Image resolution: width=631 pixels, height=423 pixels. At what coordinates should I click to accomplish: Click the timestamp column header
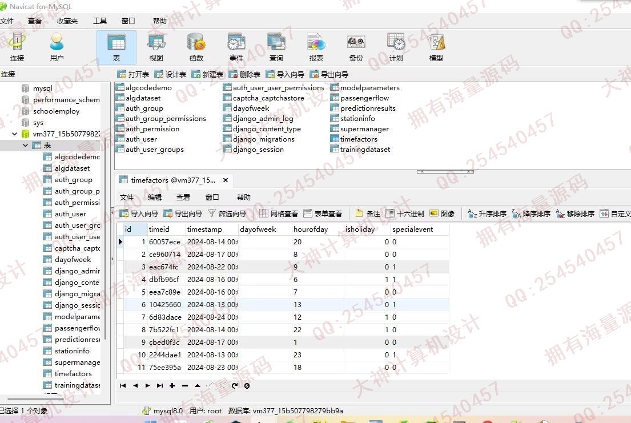[x=204, y=229]
